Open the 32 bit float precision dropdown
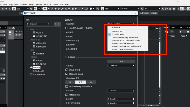190x107 pixels. click(x=121, y=66)
